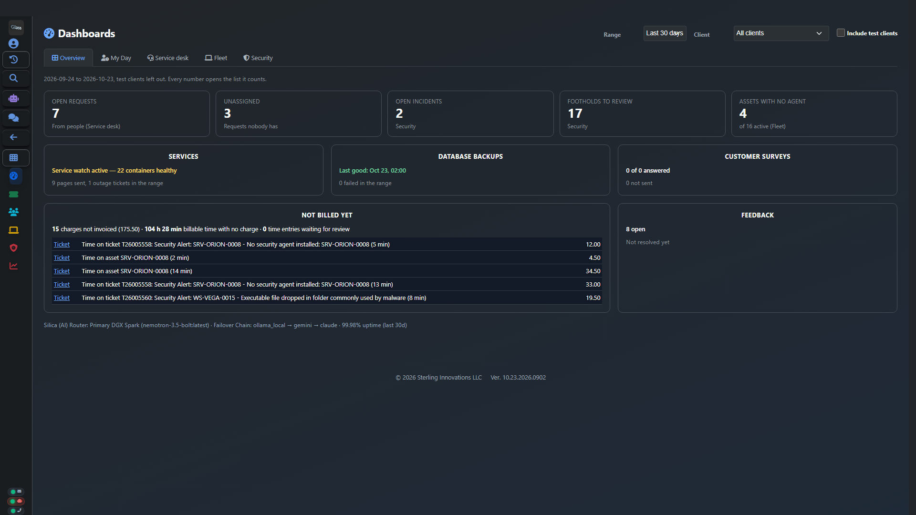This screenshot has height=515, width=916.
Task: Open the red line chart reports icon
Action: coord(14,266)
